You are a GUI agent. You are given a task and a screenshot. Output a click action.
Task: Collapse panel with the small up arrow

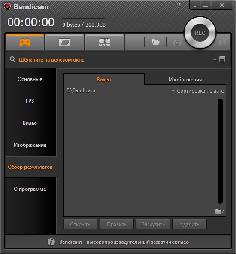tap(215, 59)
